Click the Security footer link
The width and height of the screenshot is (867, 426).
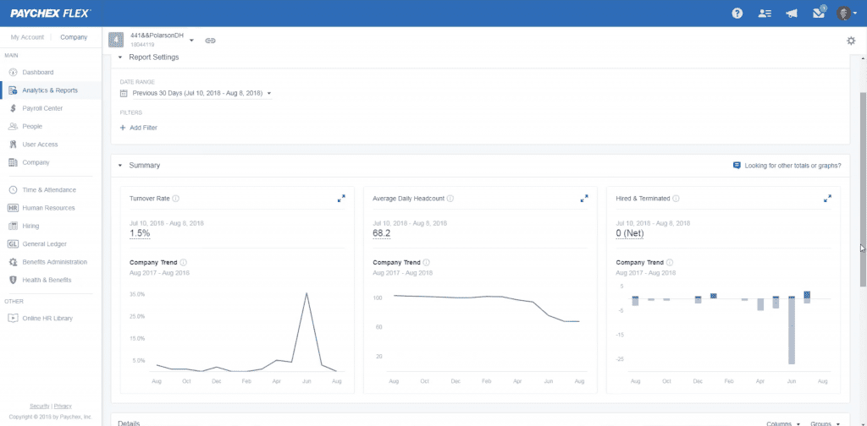40,406
